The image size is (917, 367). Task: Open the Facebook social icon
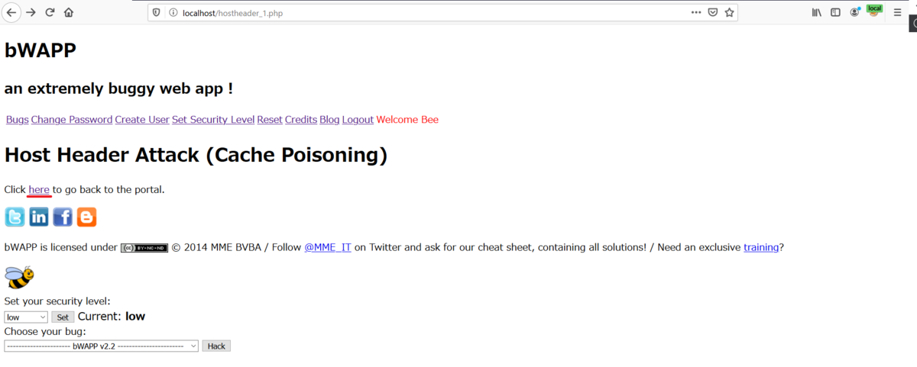click(x=63, y=217)
